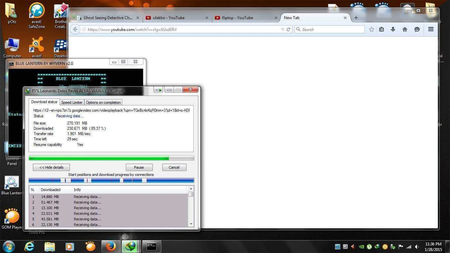The width and height of the screenshot is (450, 253).
Task: Open Windows Media Player from taskbar
Action: (x=70, y=246)
